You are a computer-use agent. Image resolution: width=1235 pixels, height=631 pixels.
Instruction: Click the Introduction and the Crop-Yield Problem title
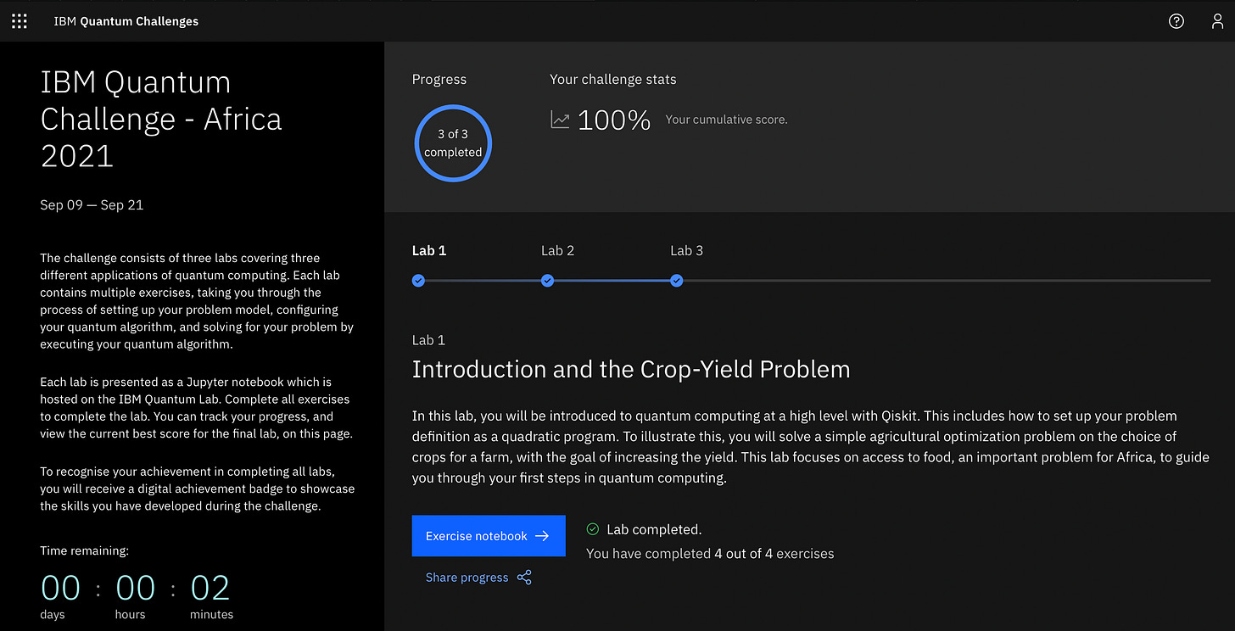point(631,370)
